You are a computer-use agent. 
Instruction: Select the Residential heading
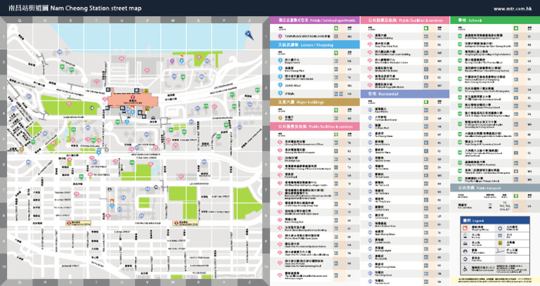coord(405,93)
